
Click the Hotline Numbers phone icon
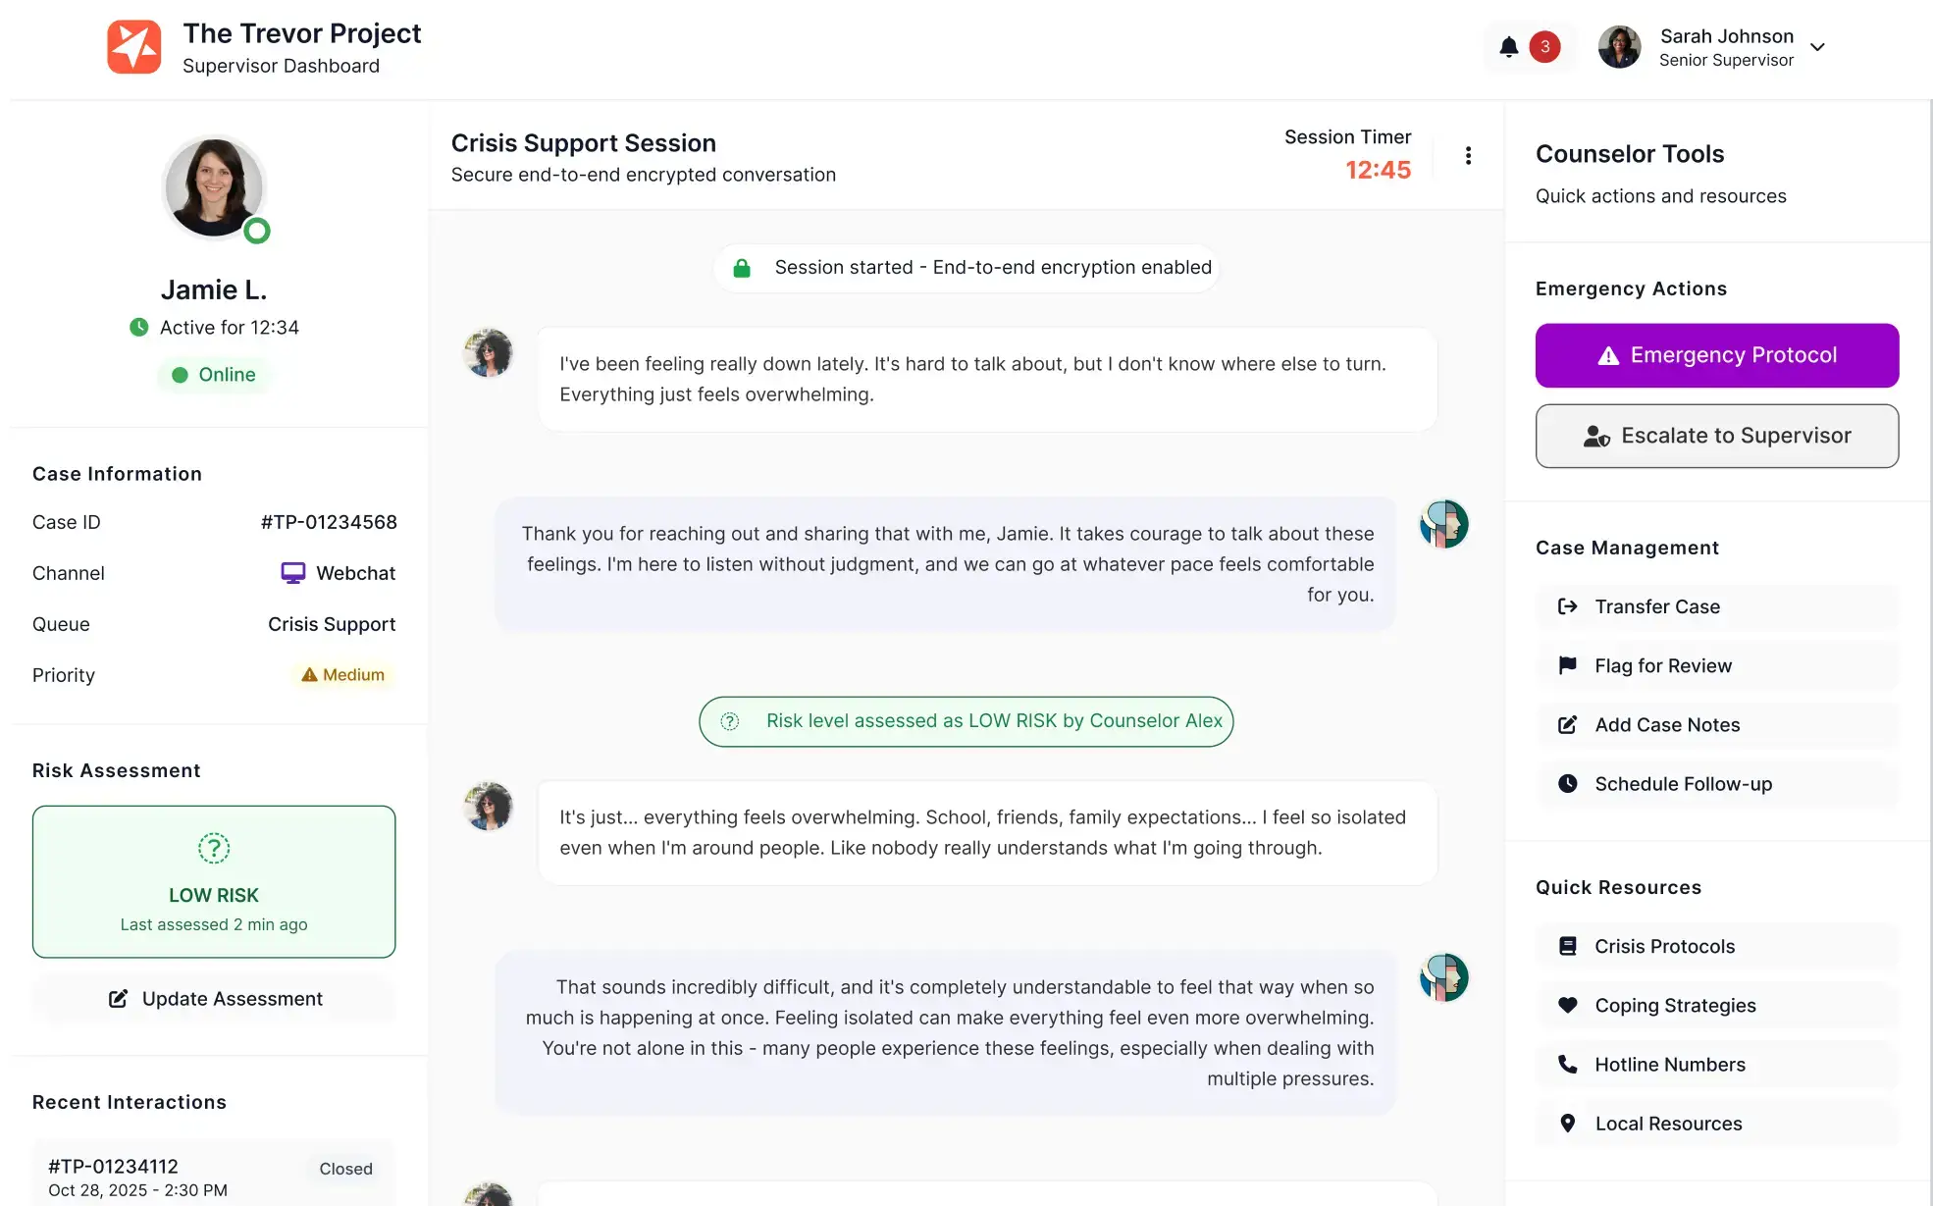[1568, 1064]
